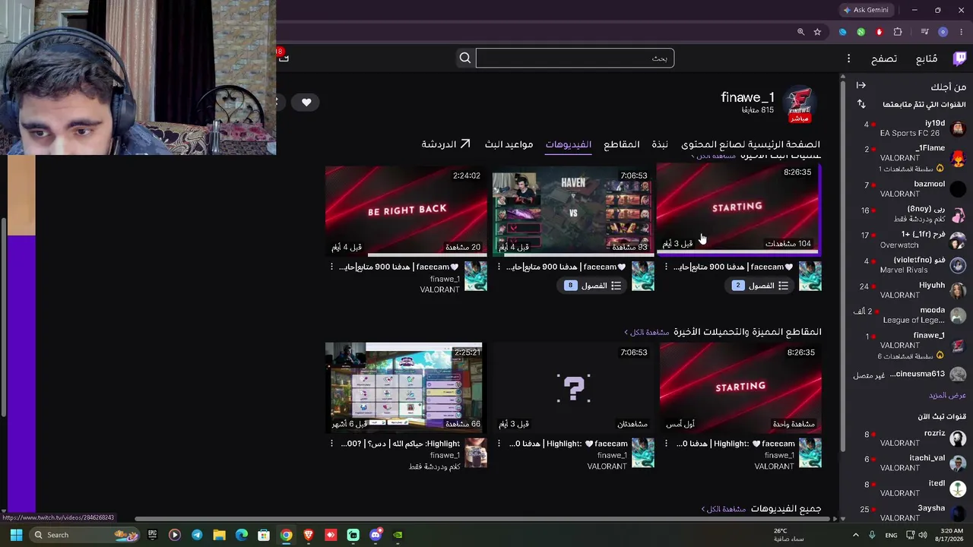Screen dimensions: 973x547
Task: Open the تصفح navigation link
Action: pyautogui.click(x=884, y=58)
